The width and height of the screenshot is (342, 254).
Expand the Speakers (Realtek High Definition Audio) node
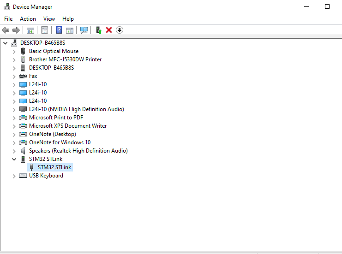(x=14, y=151)
